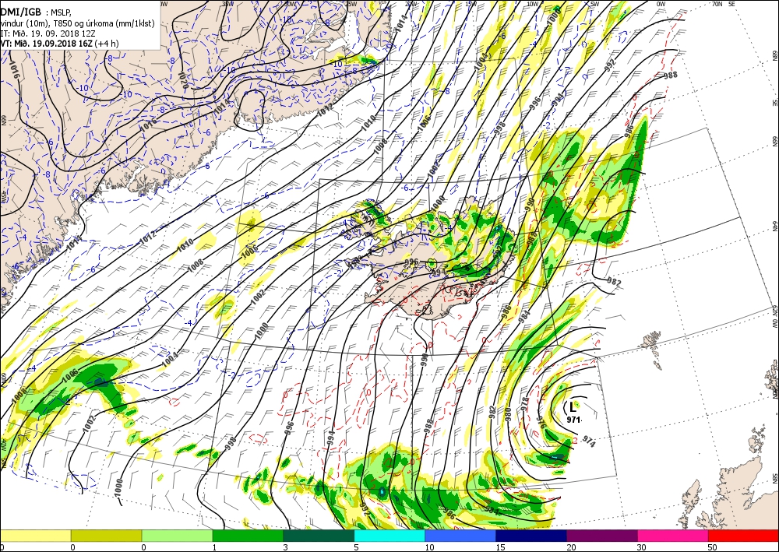Screen dimensions: 779x552
Task: Click the pale yellow legend swatch
Action: tap(35, 536)
